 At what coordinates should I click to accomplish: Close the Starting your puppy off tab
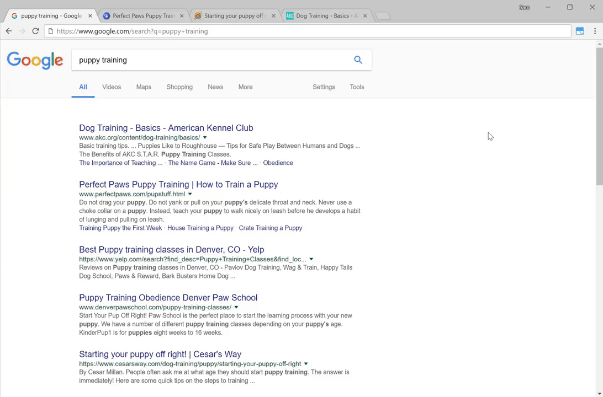pos(273,16)
